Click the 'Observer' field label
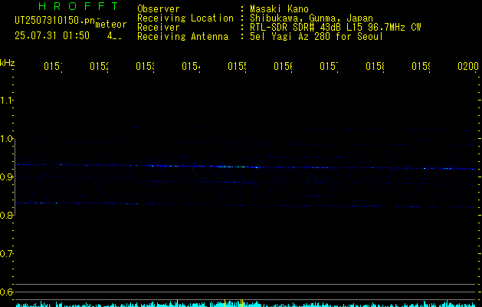The width and height of the screenshot is (482, 307). point(159,9)
